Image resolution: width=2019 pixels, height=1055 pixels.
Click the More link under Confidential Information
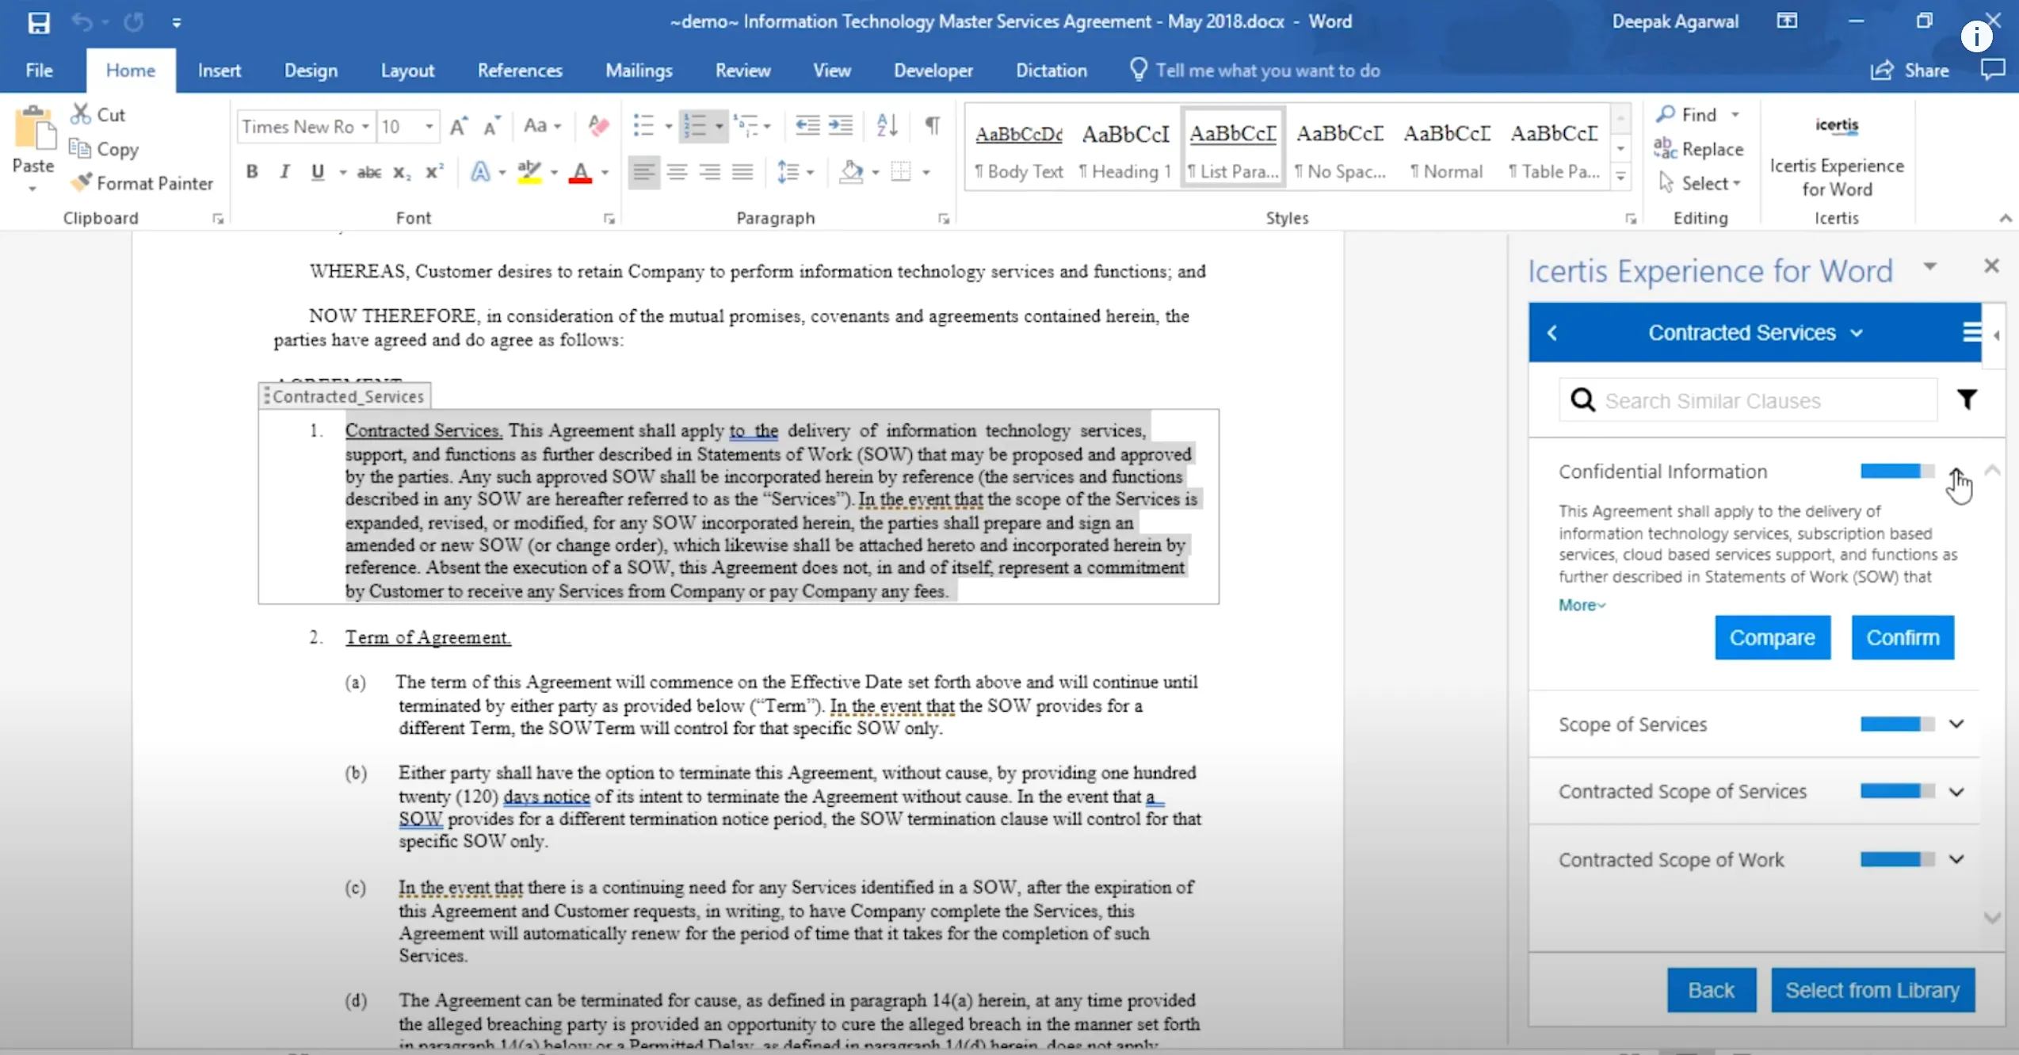pos(1582,605)
